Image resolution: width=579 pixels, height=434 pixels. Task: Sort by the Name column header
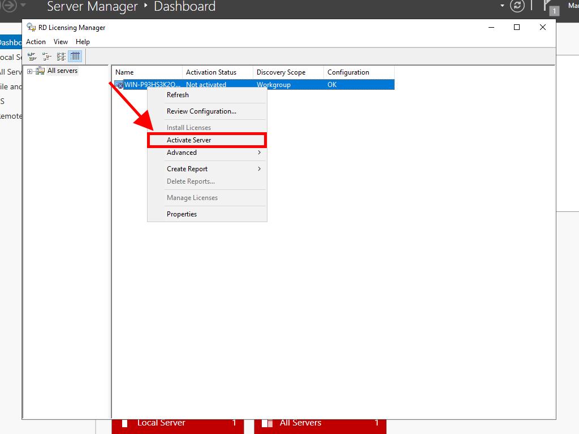[x=147, y=72]
